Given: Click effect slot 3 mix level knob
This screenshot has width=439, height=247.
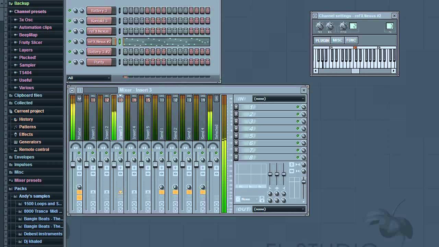Looking at the screenshot, I should click(x=303, y=121).
